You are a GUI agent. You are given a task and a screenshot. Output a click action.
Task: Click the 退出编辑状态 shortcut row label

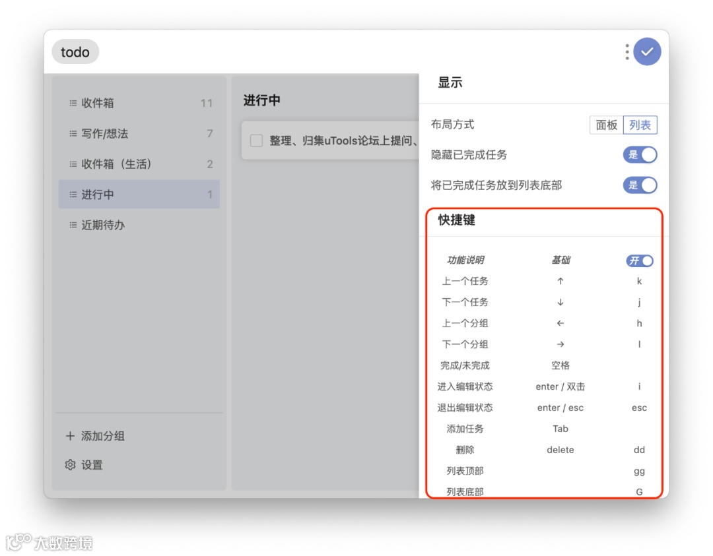465,408
